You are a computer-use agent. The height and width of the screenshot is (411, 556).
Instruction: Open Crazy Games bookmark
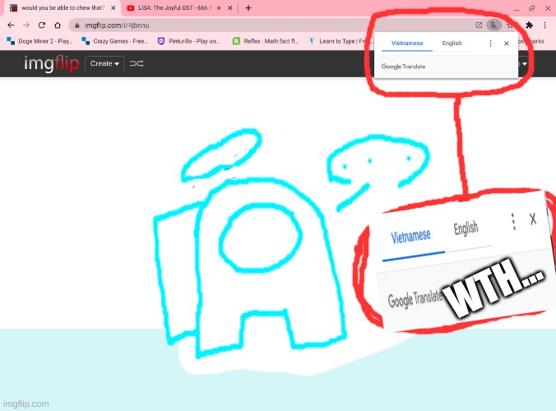[x=115, y=41]
